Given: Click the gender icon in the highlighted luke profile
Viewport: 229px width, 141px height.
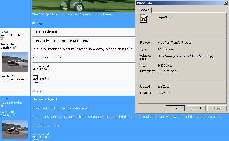Looking at the screenshot, I should click(x=15, y=115).
